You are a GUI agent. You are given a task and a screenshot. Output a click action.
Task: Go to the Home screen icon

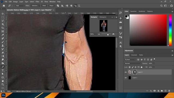pyautogui.click(x=4, y=6)
